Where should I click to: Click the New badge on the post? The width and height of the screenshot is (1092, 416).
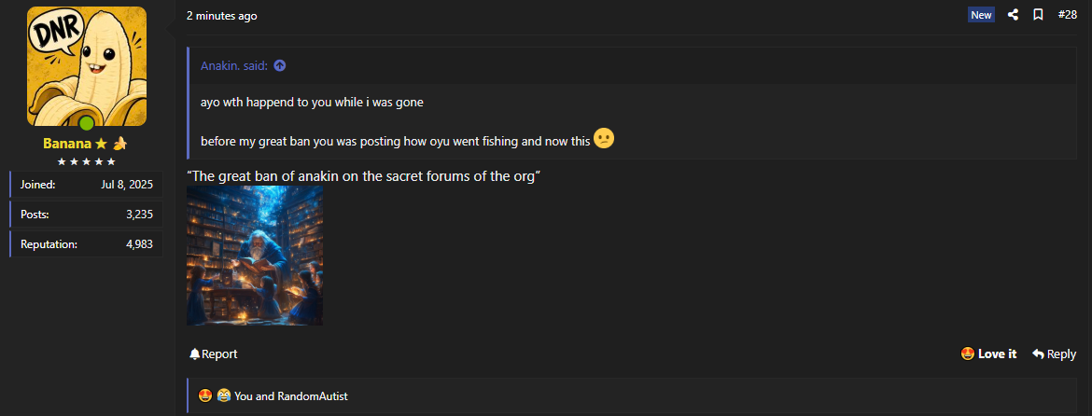(981, 15)
